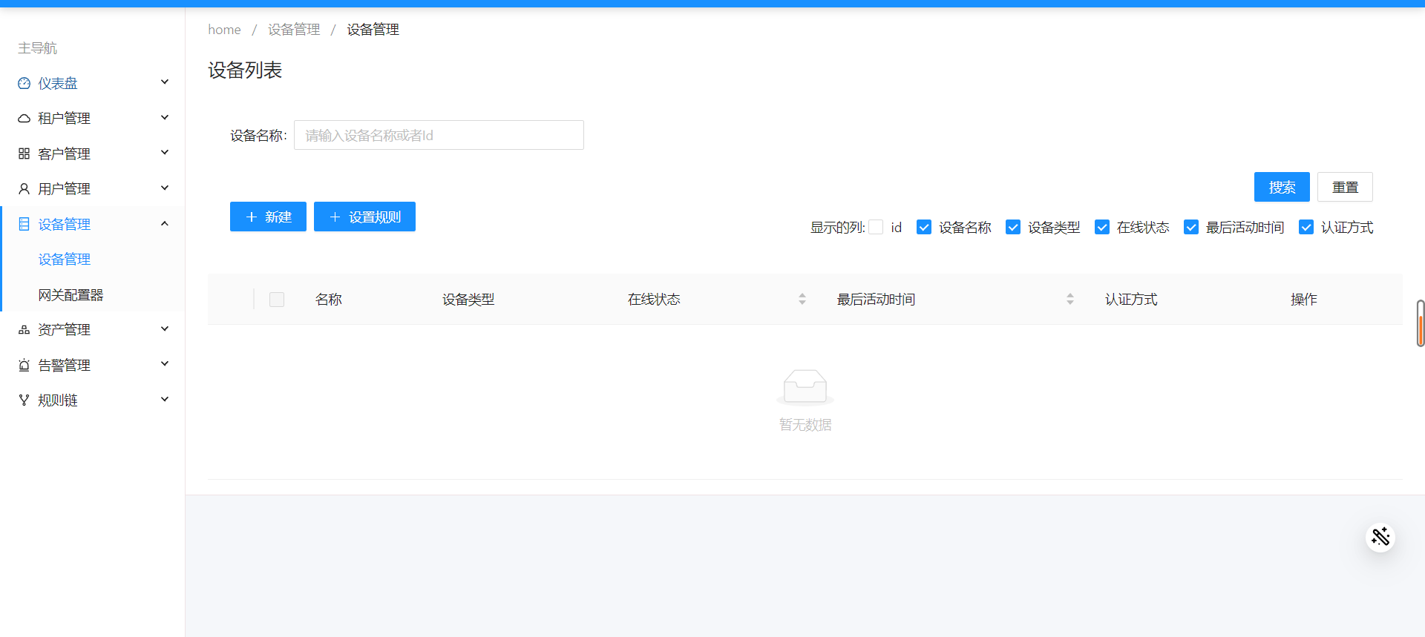Expand the 资产管理 menu chevron
Screen dimensions: 1425x637
click(165, 329)
